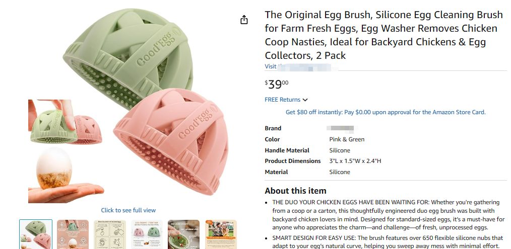Open the Amazon Store Card $80 off offer
The image size is (511, 249).
[386, 112]
